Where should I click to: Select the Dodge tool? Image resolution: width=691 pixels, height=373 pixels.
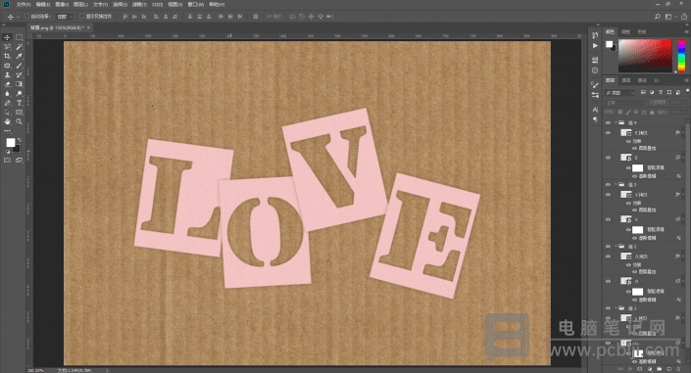[19, 93]
